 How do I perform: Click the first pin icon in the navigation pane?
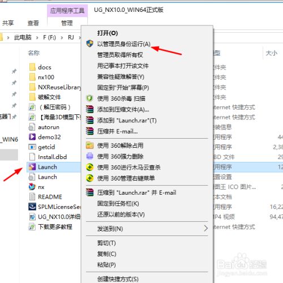tap(14, 71)
